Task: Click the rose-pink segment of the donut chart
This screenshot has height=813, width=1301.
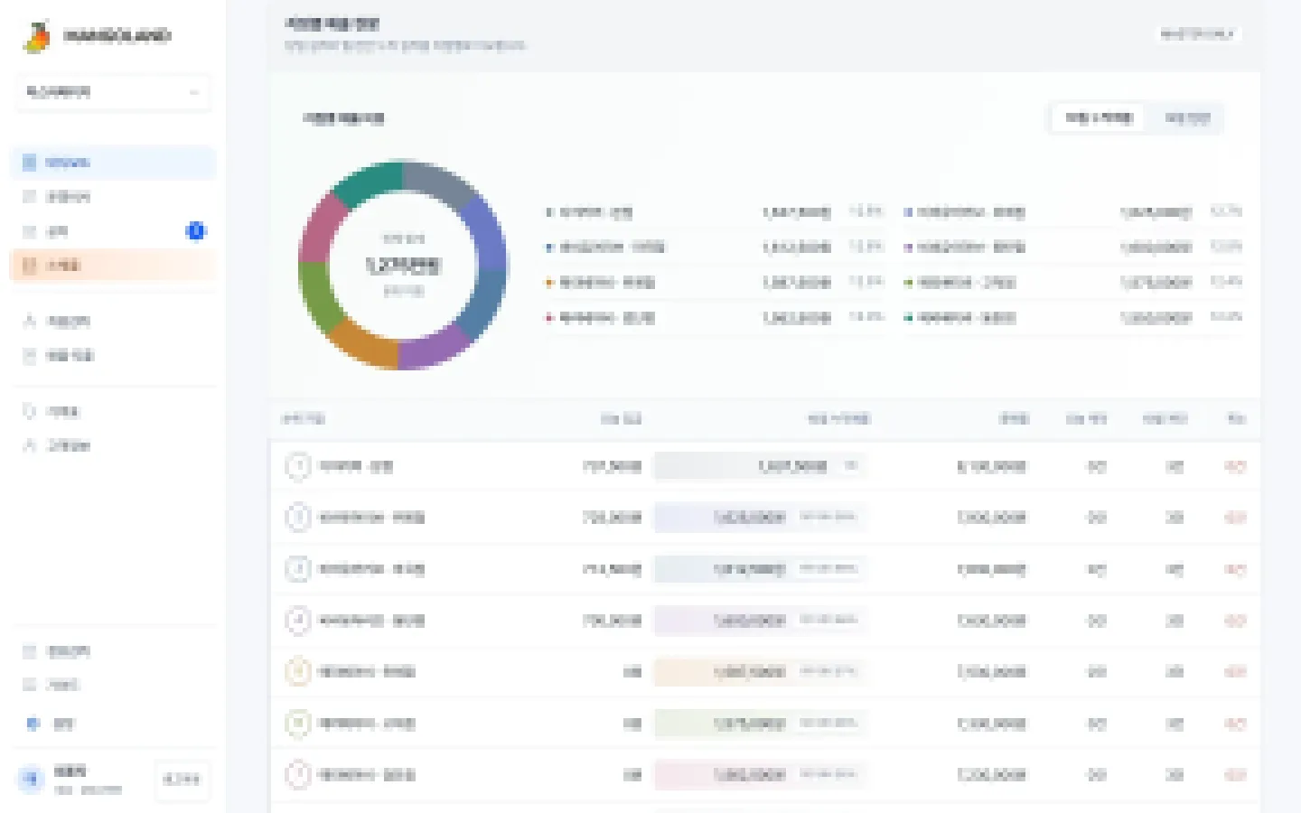Action: 322,228
